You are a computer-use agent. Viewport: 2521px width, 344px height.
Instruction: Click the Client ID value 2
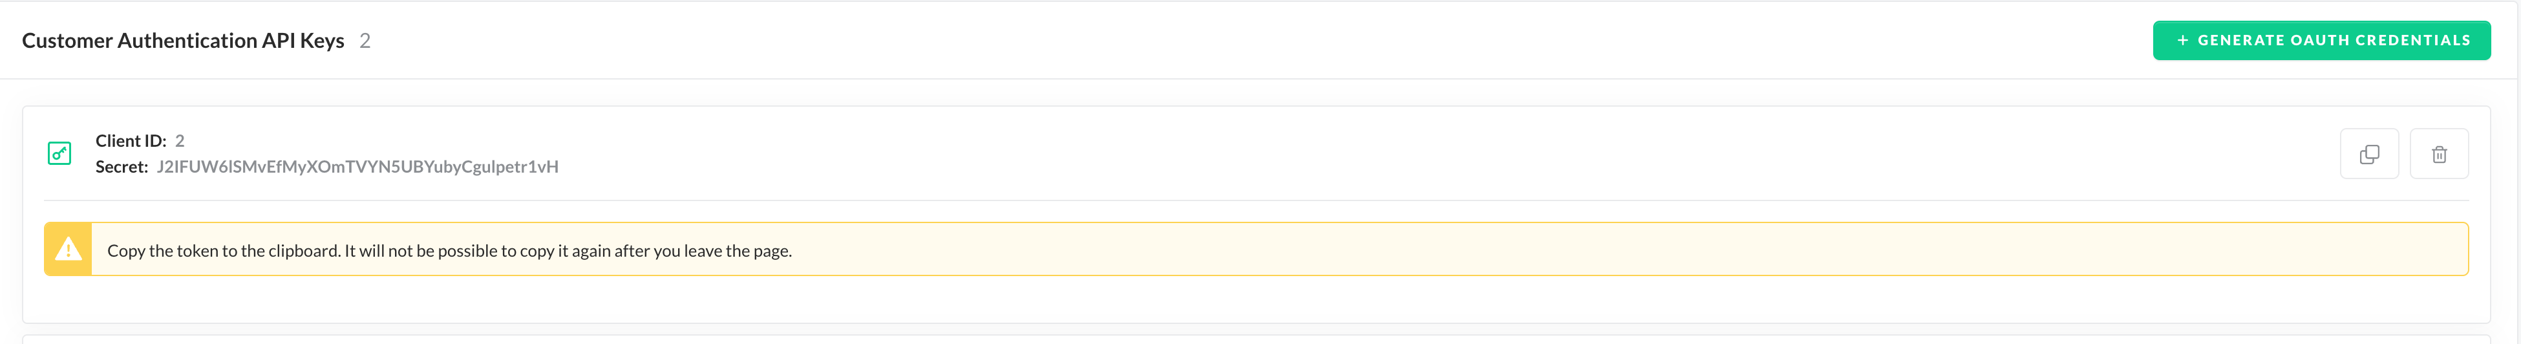pyautogui.click(x=179, y=141)
